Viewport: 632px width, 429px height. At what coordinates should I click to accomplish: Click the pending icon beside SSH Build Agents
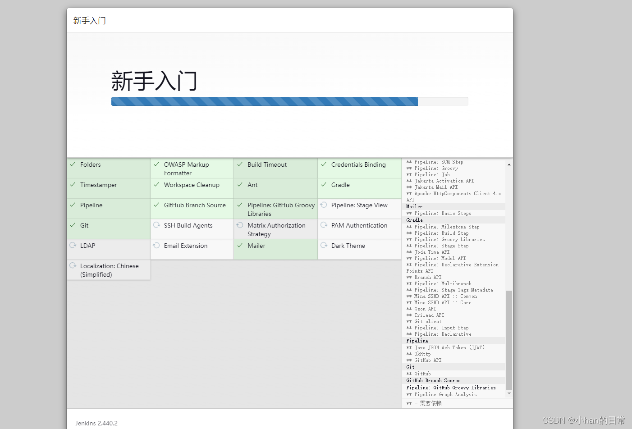156,225
